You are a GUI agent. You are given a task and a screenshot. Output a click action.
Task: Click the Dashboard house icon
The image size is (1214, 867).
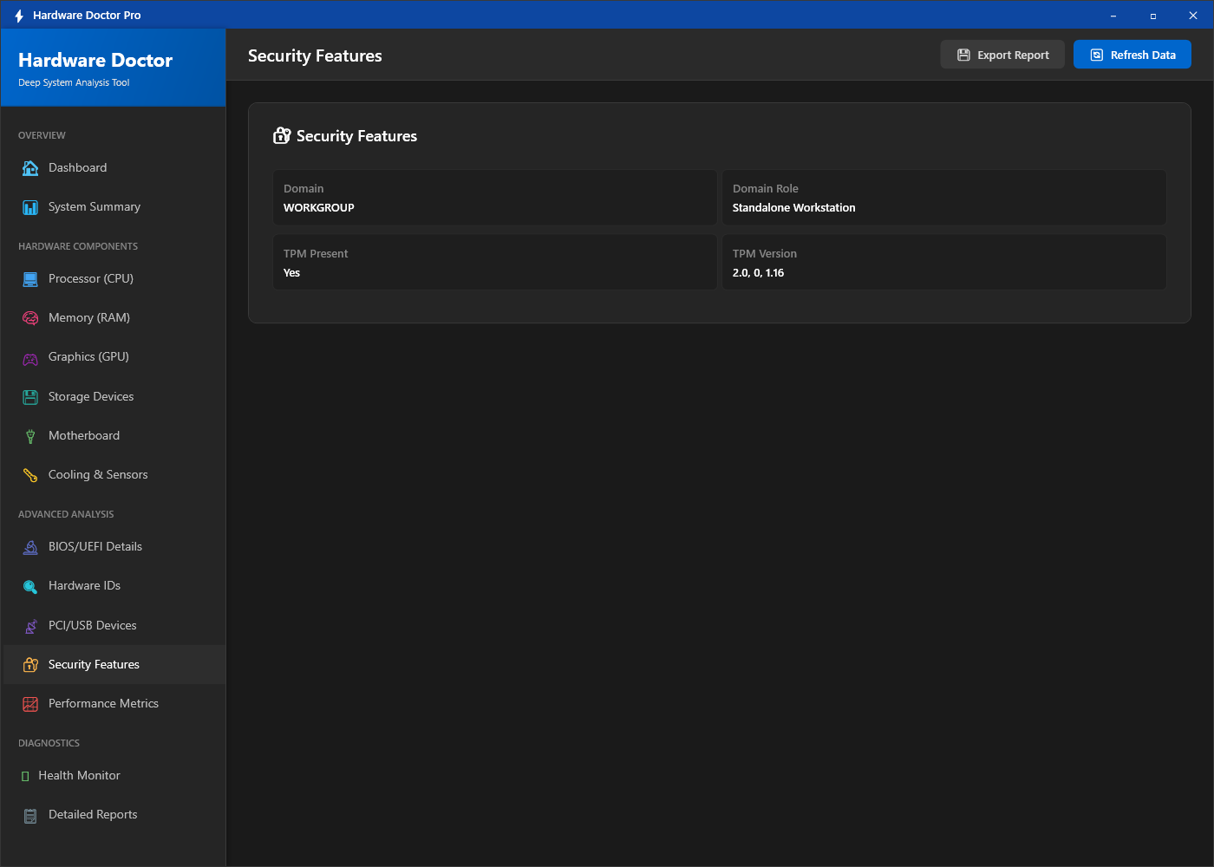tap(30, 168)
